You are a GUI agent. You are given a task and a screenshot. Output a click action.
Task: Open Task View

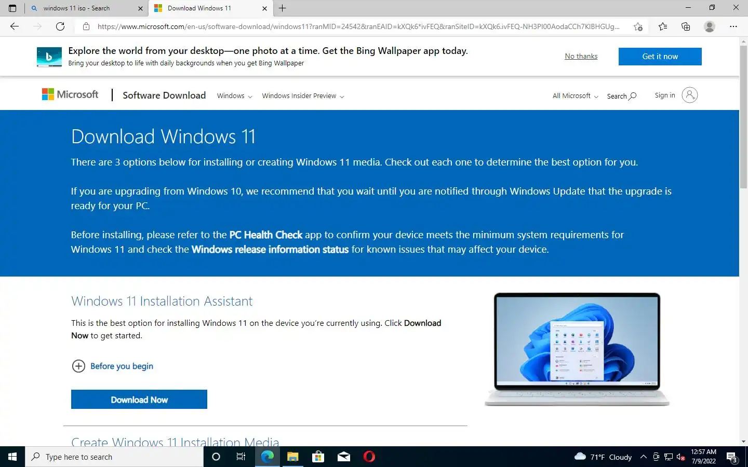click(241, 457)
